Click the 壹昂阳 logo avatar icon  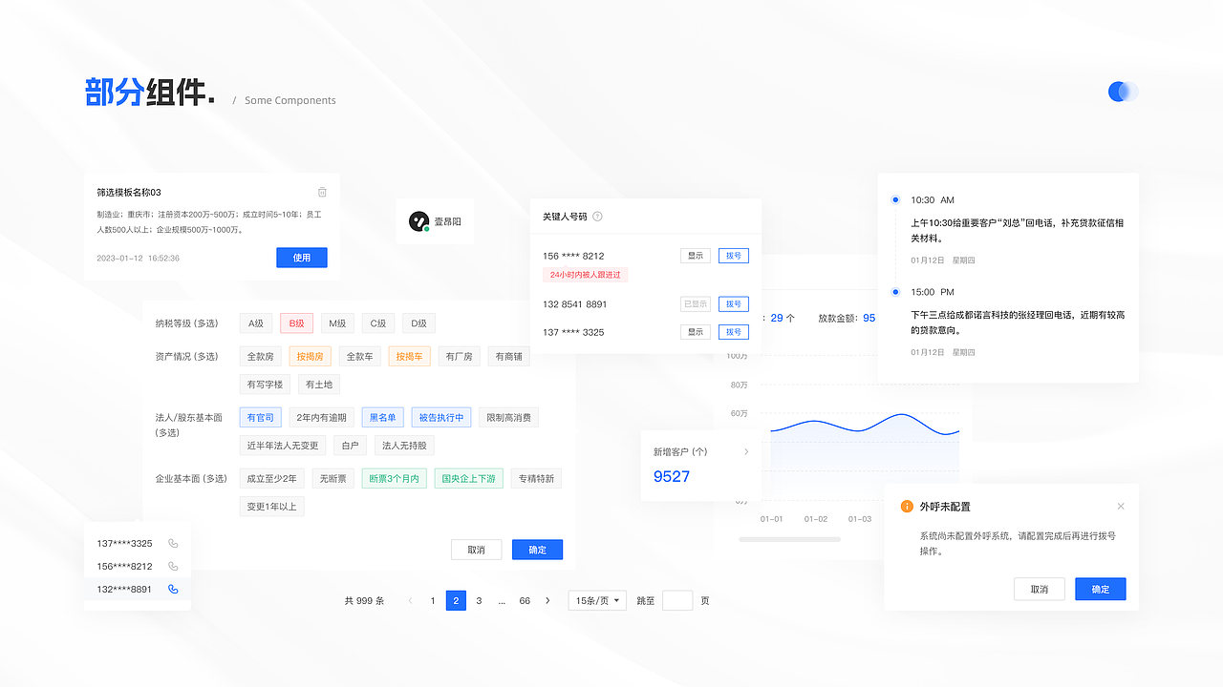pos(418,221)
